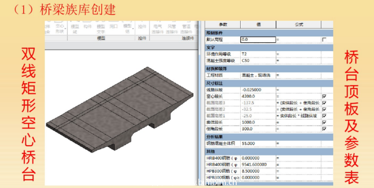Image resolution: width=374 pixels, height=188 pixels.
Task: Select the 空心段长 parameter name
Action: click(x=215, y=96)
